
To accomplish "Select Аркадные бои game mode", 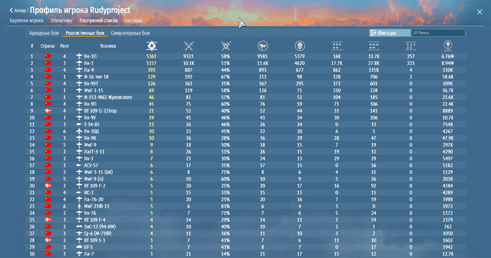I will (44, 33).
